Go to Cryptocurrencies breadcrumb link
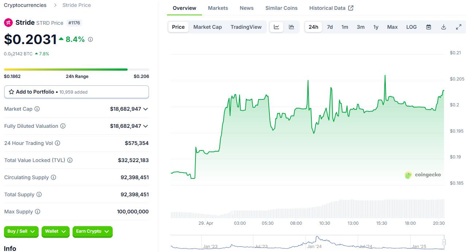Viewport: 466px width, 252px height. (25, 5)
